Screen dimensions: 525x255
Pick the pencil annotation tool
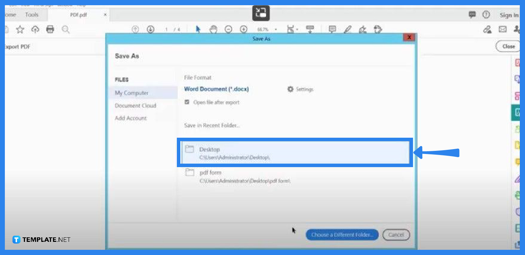click(x=348, y=29)
